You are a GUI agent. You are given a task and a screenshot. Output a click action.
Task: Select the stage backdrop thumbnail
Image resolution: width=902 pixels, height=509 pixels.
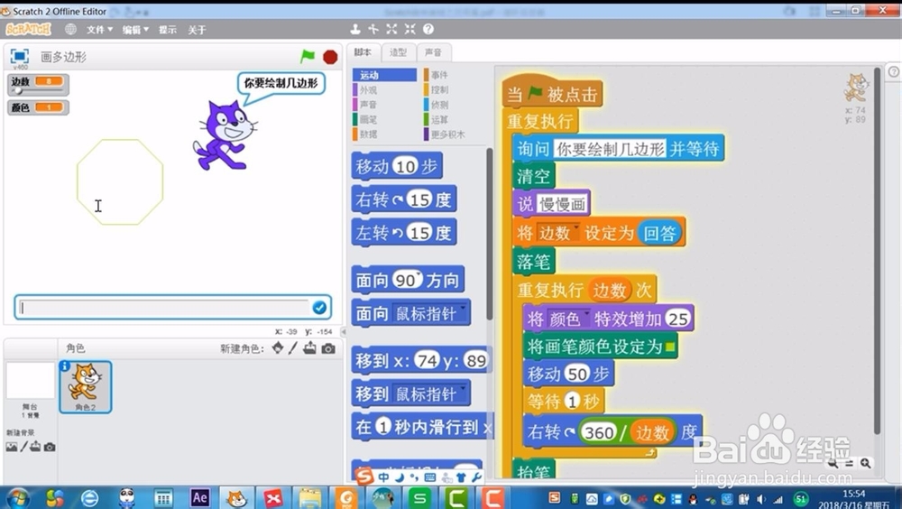(30, 381)
